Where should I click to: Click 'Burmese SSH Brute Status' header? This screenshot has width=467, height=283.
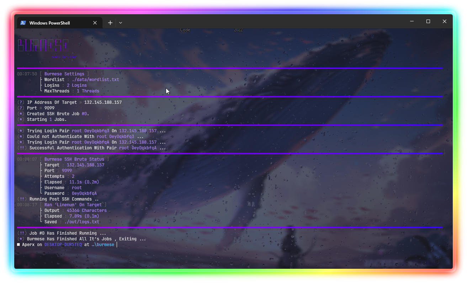click(x=74, y=159)
